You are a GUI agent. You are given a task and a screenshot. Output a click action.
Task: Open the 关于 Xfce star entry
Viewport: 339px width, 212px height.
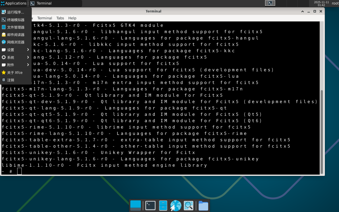[x=15, y=73]
